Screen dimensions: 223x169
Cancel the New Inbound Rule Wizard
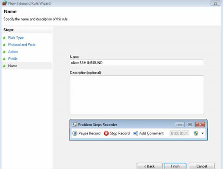coord(202,166)
